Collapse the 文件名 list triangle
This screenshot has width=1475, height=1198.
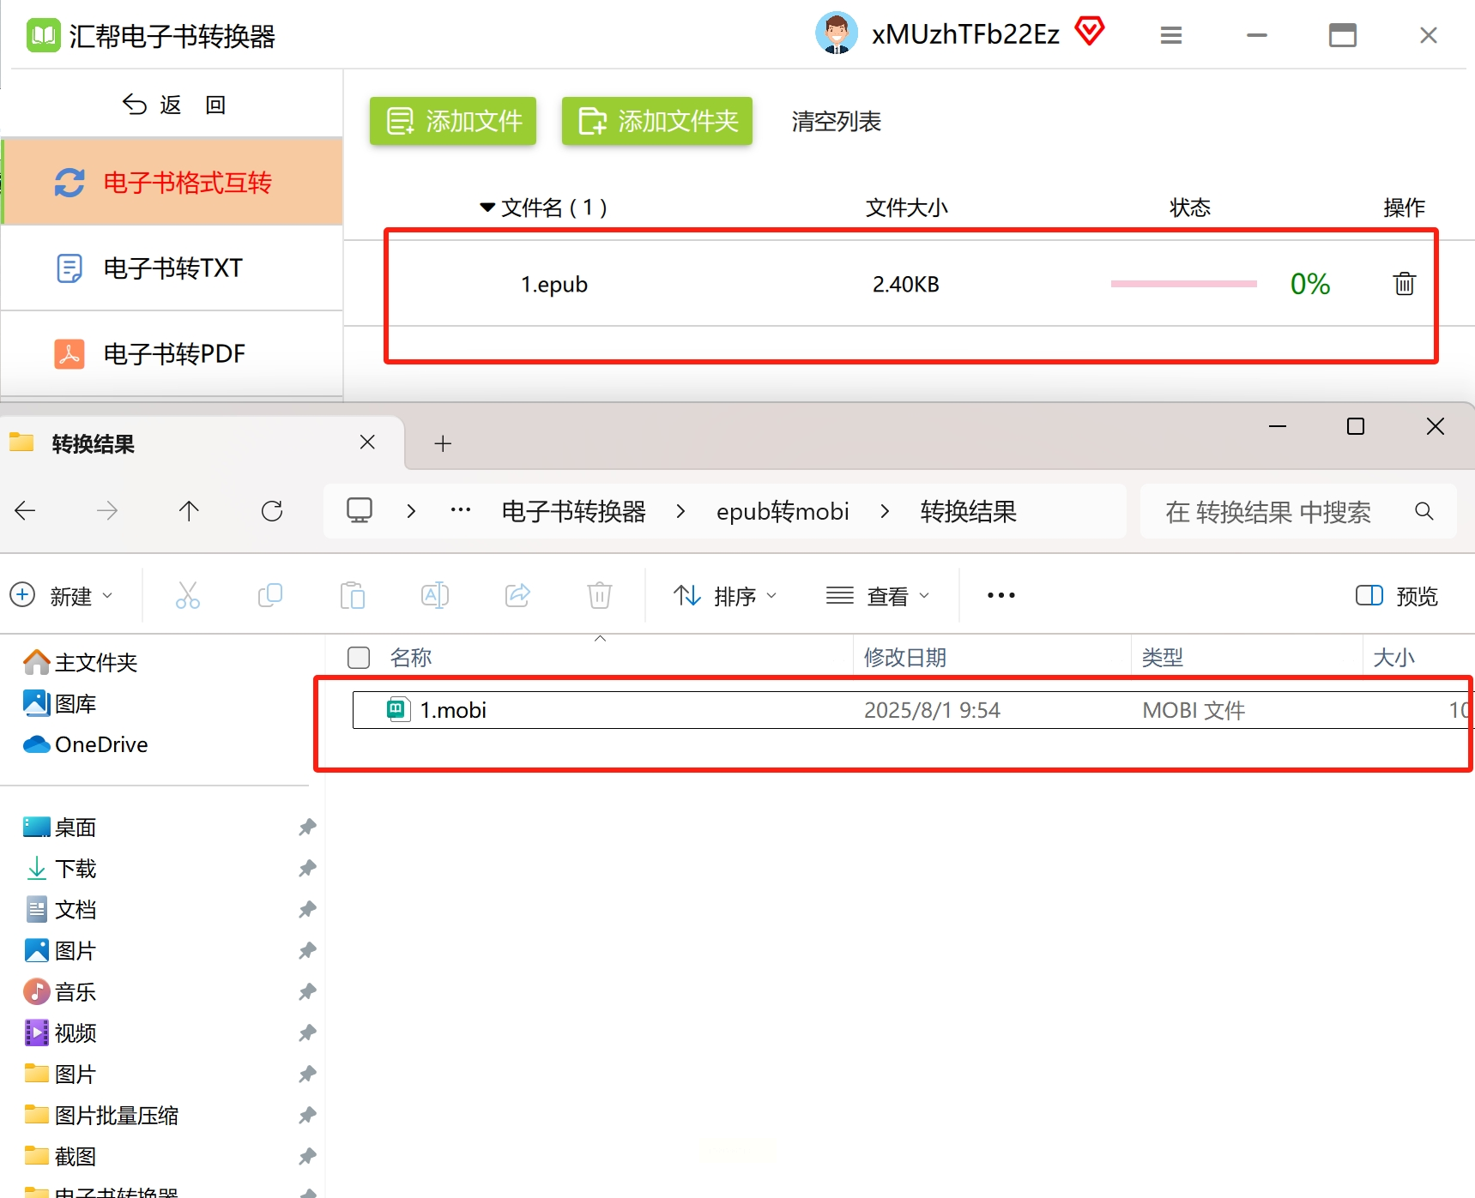(487, 208)
